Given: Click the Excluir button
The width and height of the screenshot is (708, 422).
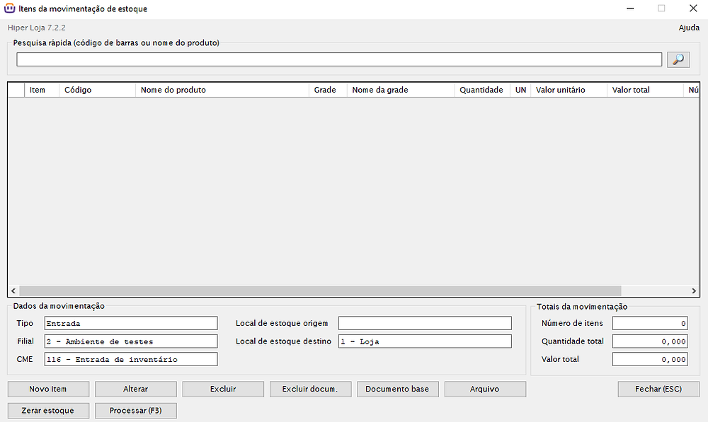Looking at the screenshot, I should (223, 389).
